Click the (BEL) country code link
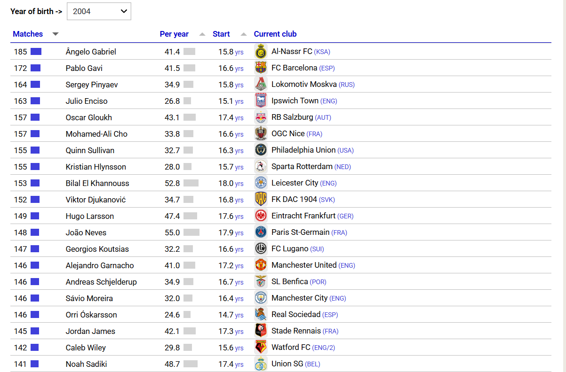Image resolution: width=566 pixels, height=372 pixels. click(x=312, y=364)
